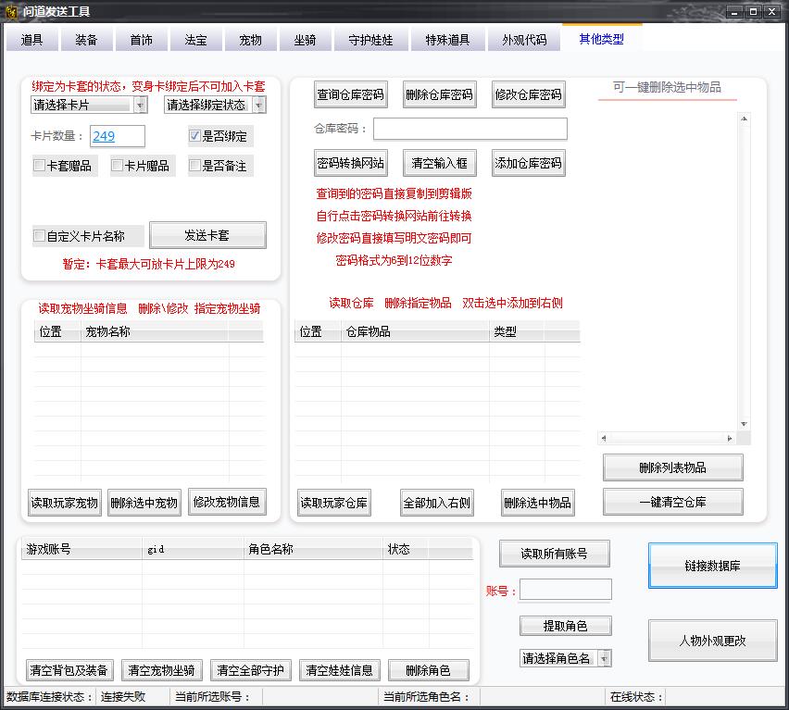Open the 守护娃娃 tab

point(370,40)
